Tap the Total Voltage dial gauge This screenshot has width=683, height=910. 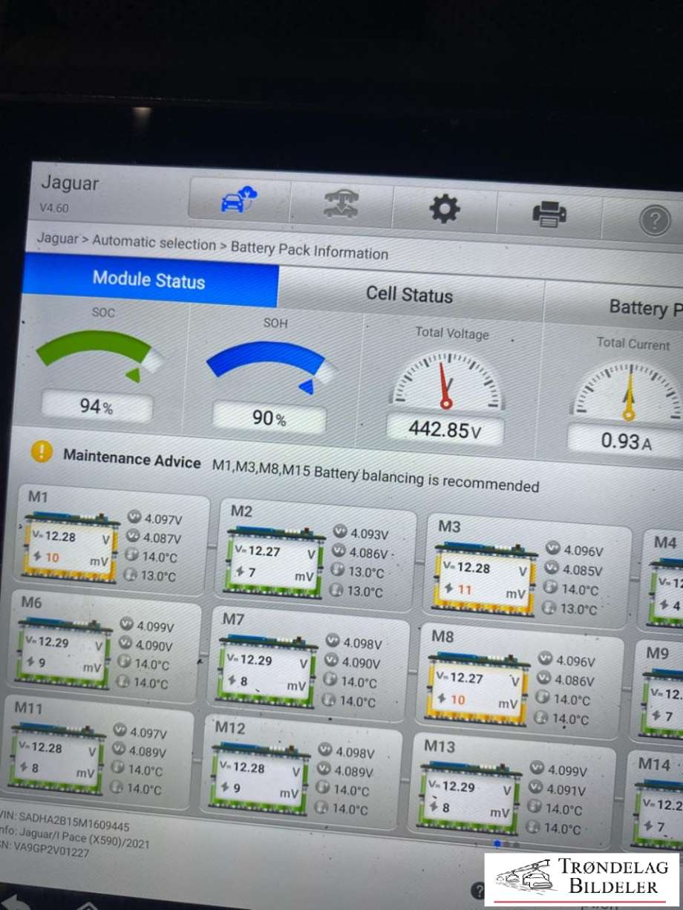point(446,381)
